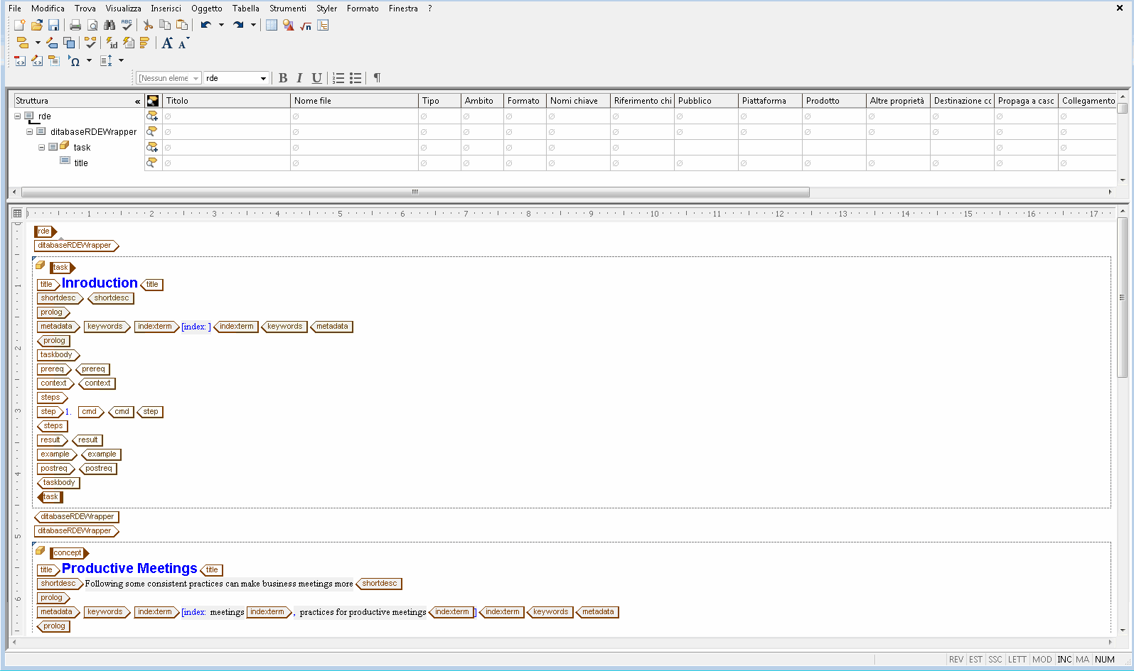The height and width of the screenshot is (671, 1134).
Task: Paste from clipboard
Action: coord(182,25)
